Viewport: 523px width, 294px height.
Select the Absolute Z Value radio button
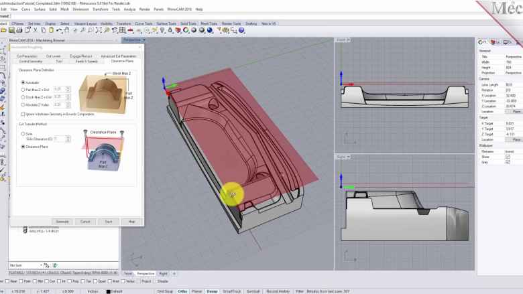[x=23, y=104]
